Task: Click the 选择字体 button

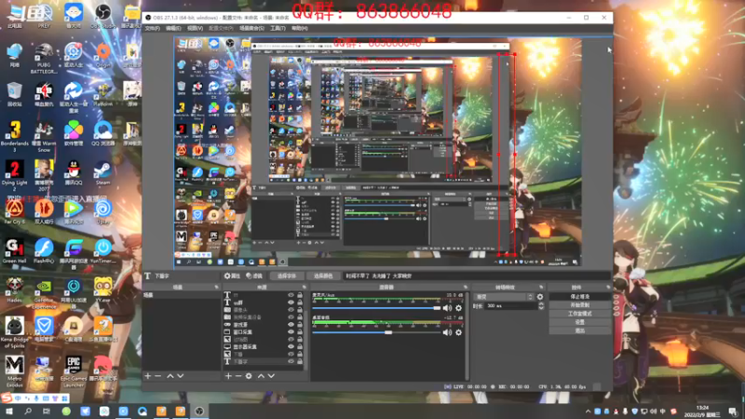Action: click(x=287, y=276)
